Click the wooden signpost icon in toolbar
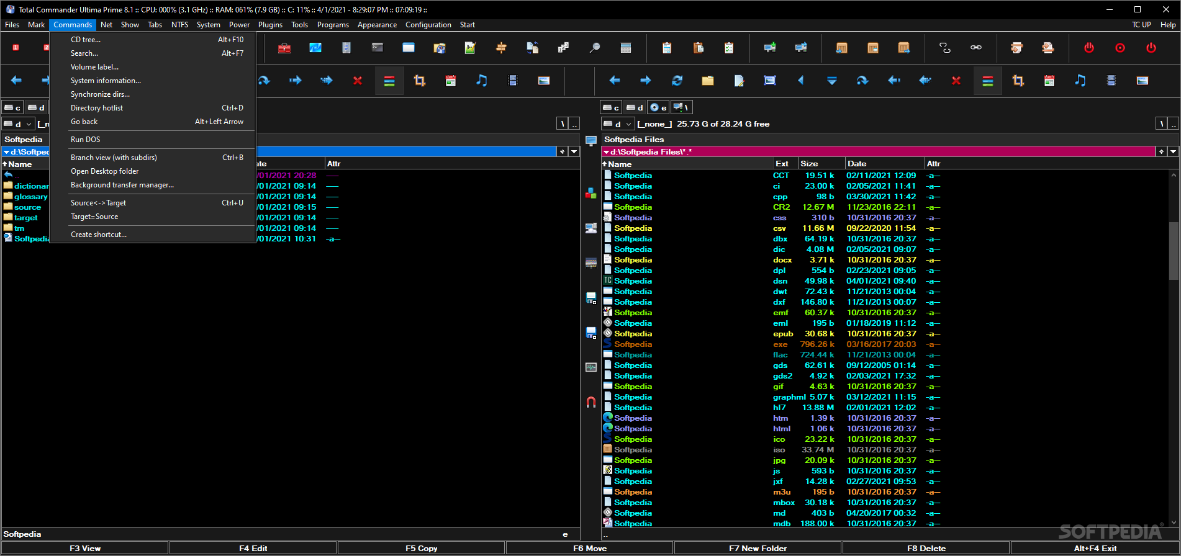 tap(502, 48)
